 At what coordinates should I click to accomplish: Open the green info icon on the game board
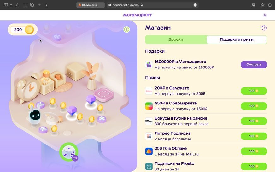pos(127,29)
